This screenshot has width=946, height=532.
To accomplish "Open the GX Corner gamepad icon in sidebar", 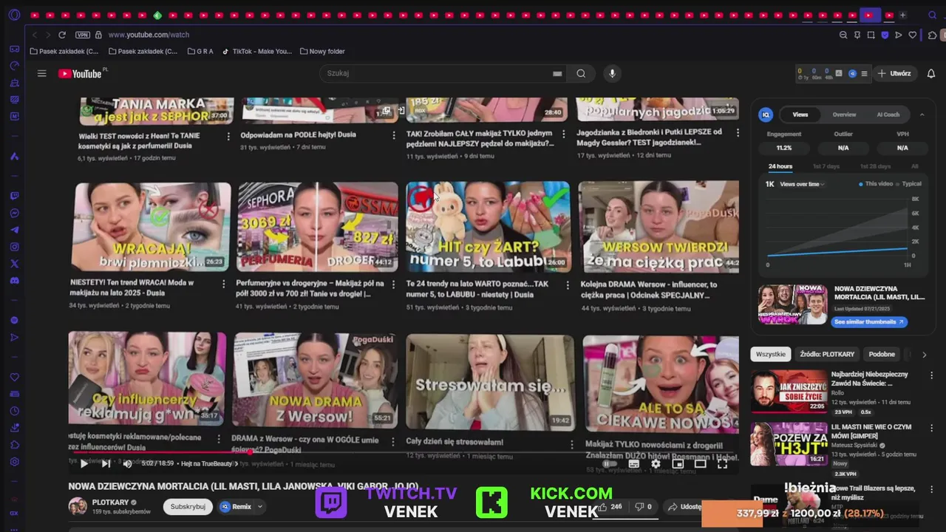I will (14, 49).
